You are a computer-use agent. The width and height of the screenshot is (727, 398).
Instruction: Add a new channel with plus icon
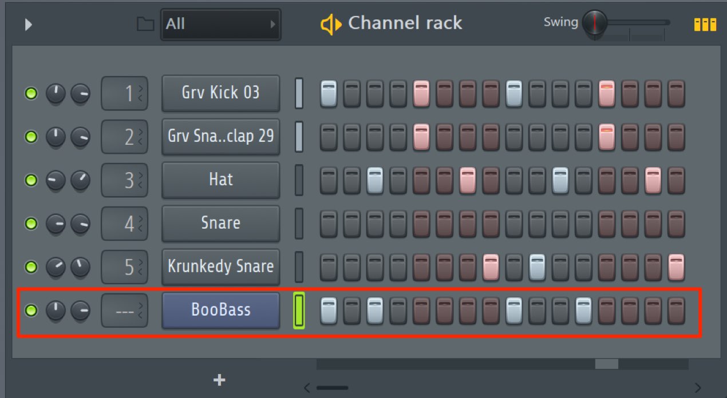[x=219, y=380]
